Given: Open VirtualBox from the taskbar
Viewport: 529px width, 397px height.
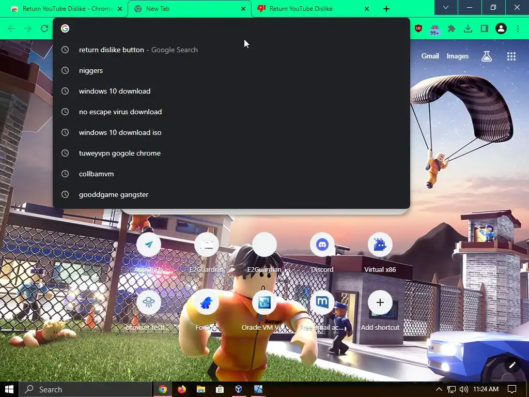Looking at the screenshot, I should 239,390.
